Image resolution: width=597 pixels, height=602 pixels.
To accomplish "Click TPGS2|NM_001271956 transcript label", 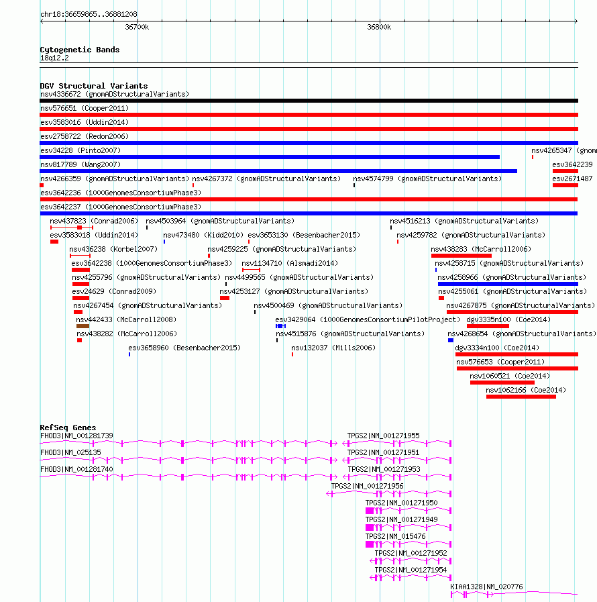I will coord(367,486).
